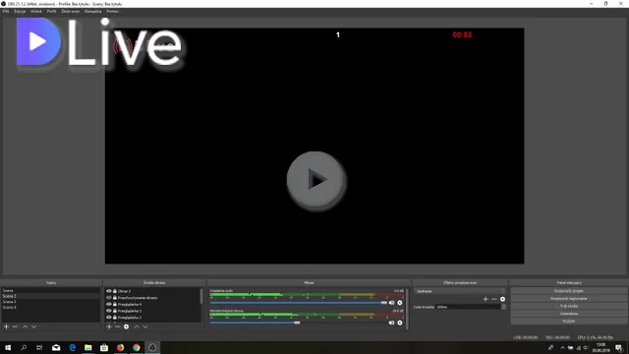This screenshot has width=629, height=354.
Task: Open Mikrofon/Wejście liniowe settings gear
Action: (x=400, y=323)
